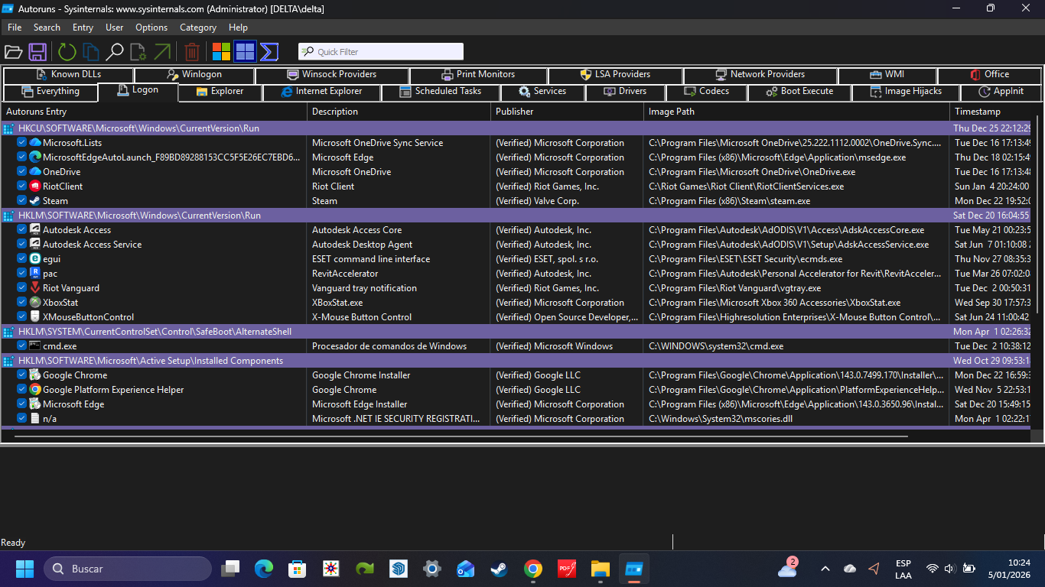Click the red Delete trash can icon
The width and height of the screenshot is (1045, 587).
point(192,52)
